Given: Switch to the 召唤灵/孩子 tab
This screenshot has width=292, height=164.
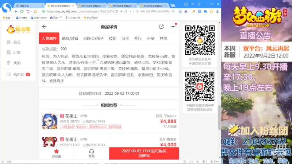Looking at the screenshot, I should (x=93, y=38).
